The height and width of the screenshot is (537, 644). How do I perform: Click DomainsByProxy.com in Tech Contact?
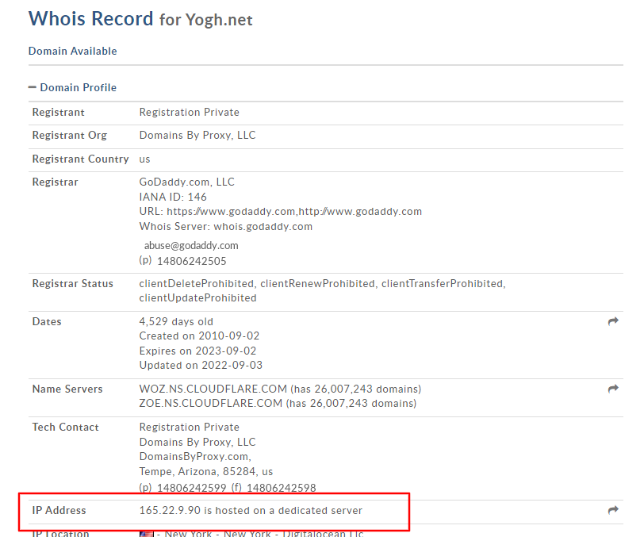195,456
